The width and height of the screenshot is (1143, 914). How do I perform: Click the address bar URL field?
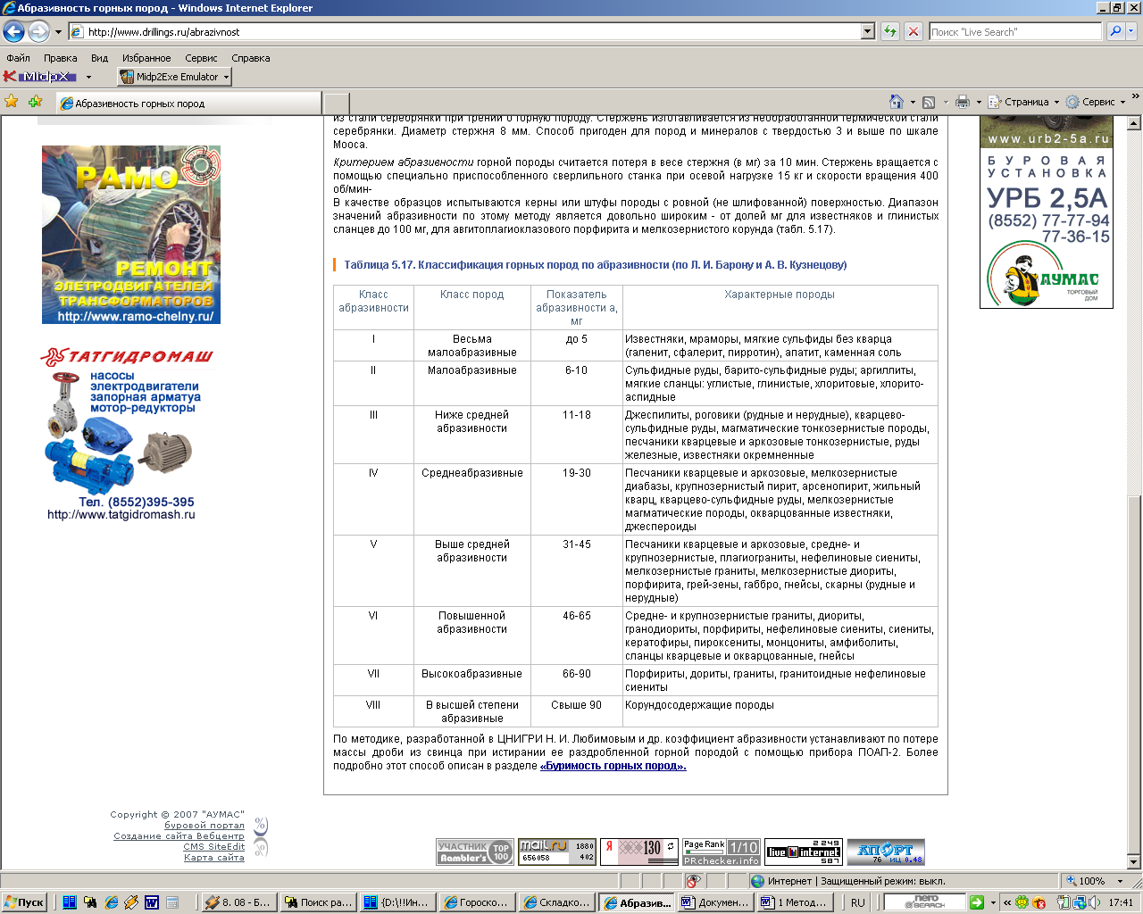tap(464, 32)
